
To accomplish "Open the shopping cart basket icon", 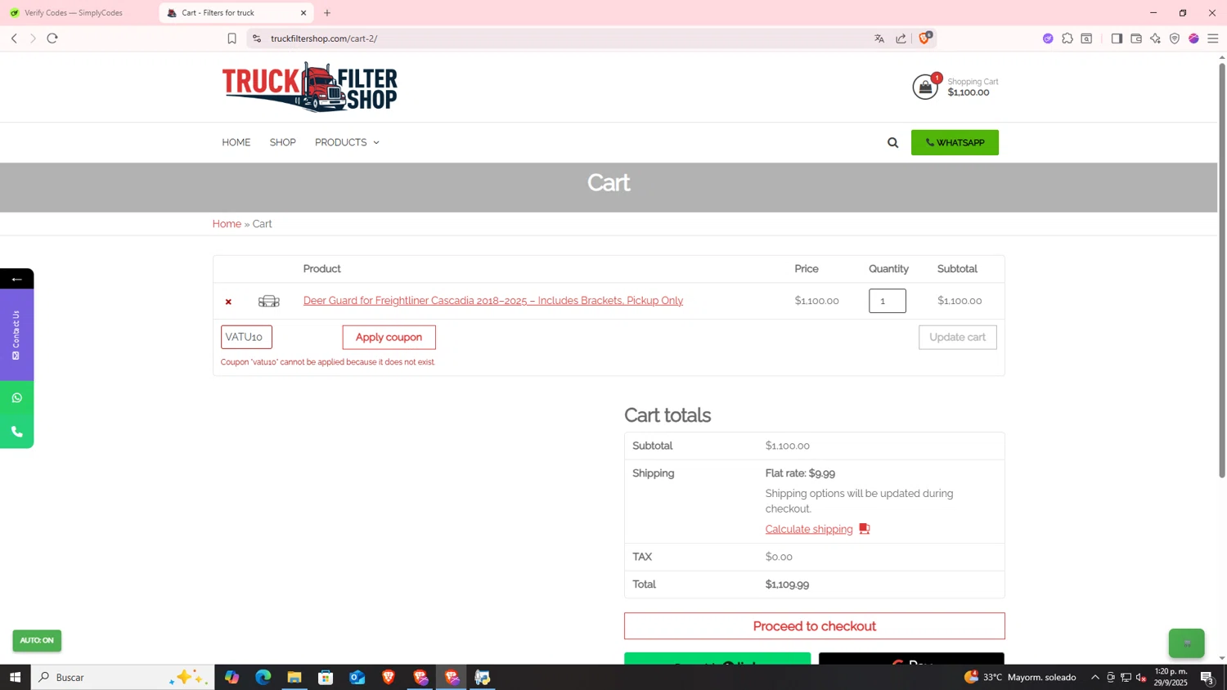I will pyautogui.click(x=925, y=87).
